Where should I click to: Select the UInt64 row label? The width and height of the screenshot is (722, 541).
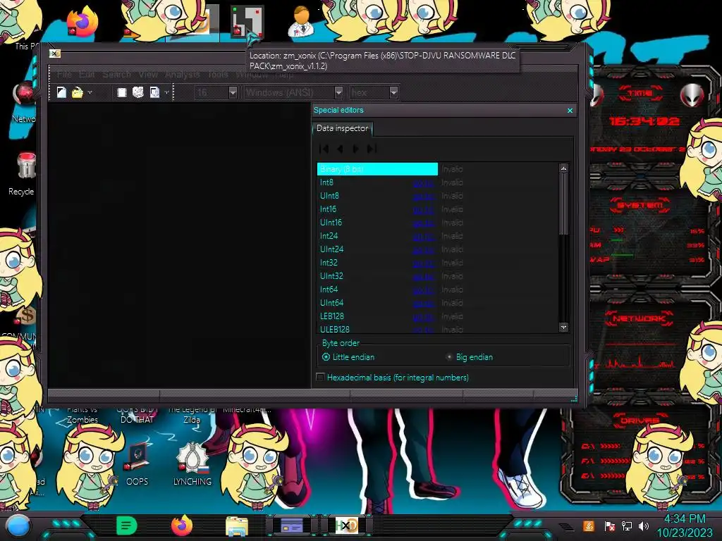coord(331,303)
